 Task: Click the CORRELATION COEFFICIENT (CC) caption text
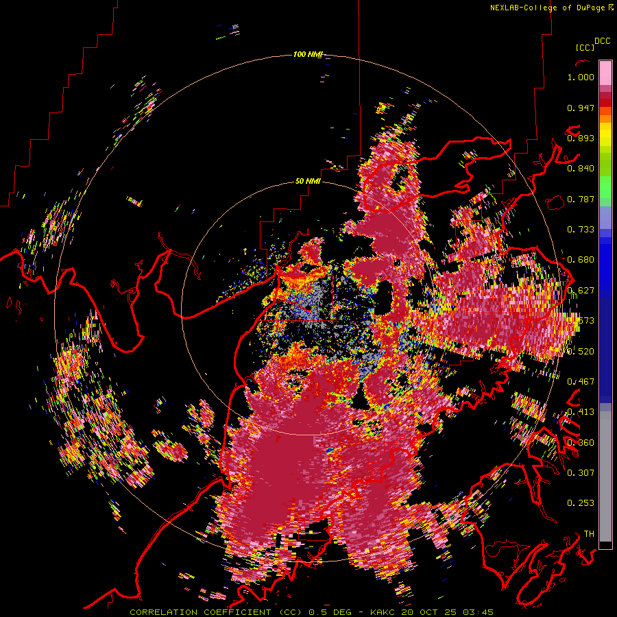(x=215, y=612)
